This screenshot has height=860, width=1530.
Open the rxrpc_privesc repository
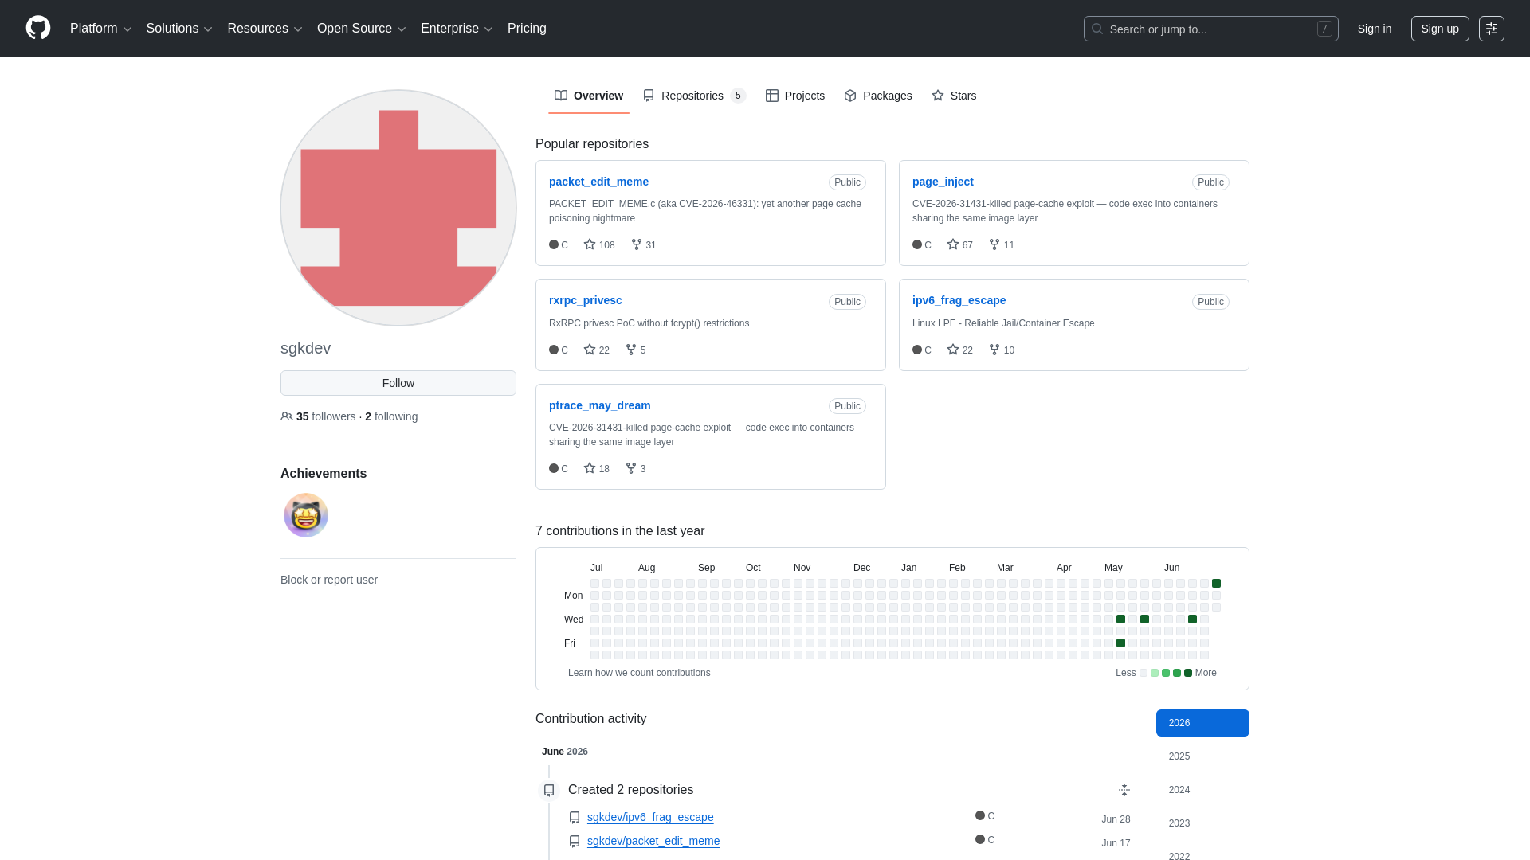pyautogui.click(x=586, y=300)
